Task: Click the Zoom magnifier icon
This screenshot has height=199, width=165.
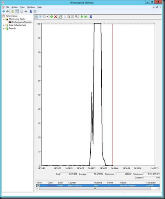Action: (x=76, y=17)
